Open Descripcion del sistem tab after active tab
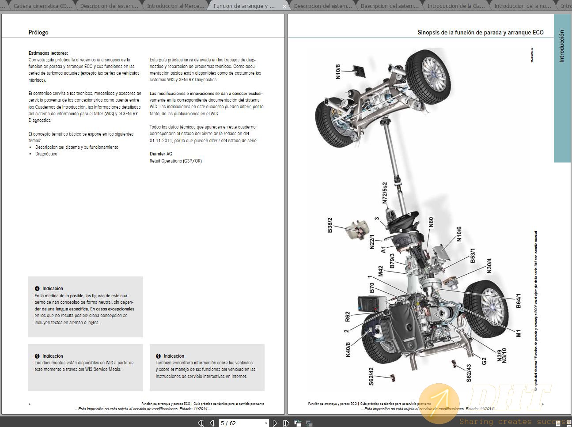This screenshot has width=572, height=427. (322, 6)
